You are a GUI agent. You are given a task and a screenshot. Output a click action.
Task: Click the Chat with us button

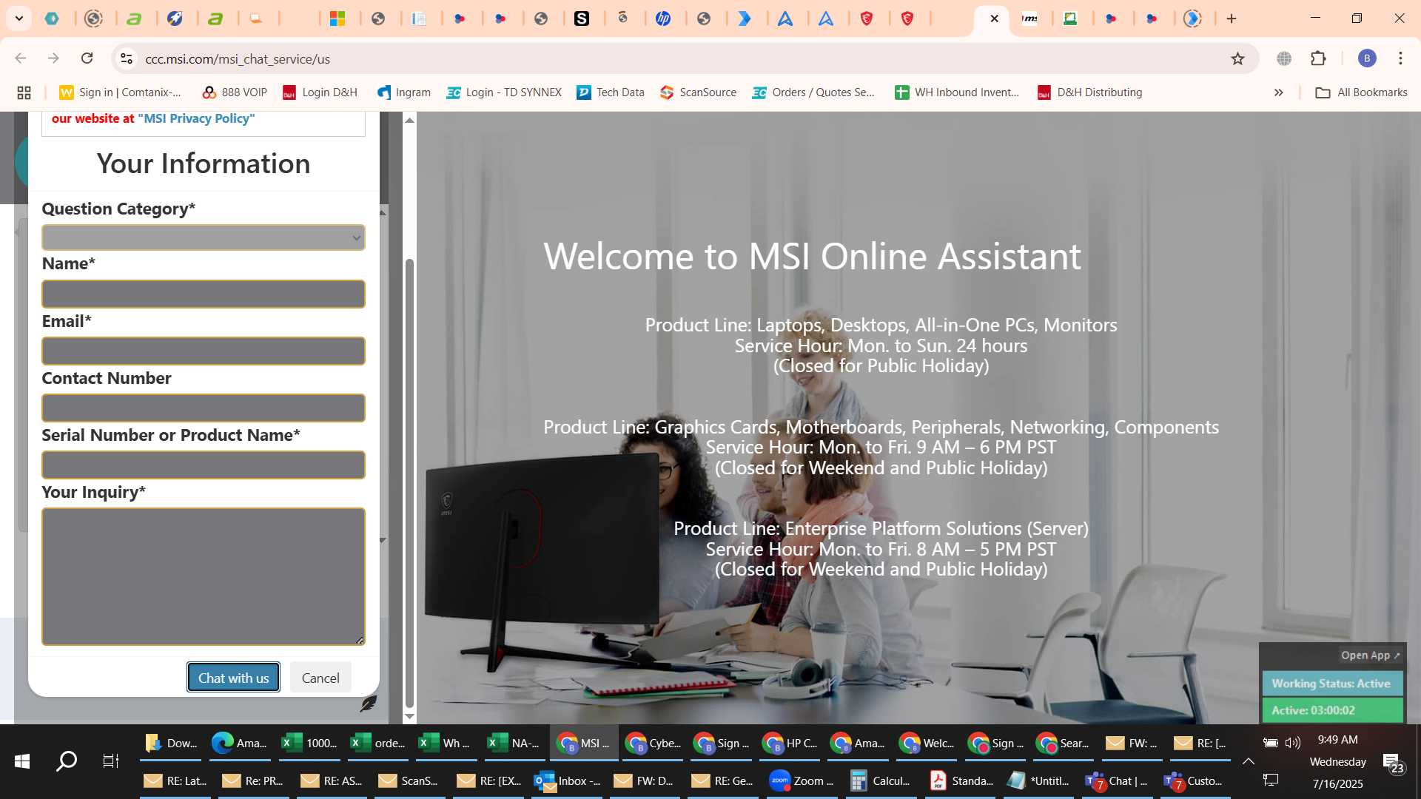(233, 678)
